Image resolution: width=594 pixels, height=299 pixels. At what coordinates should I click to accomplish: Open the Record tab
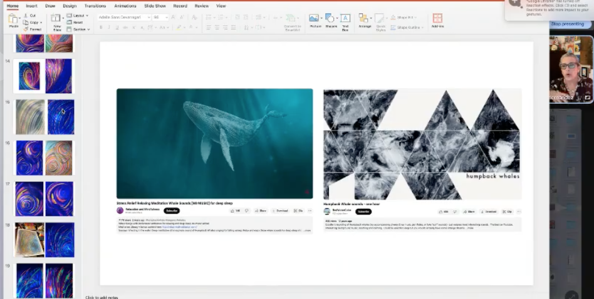tap(180, 6)
